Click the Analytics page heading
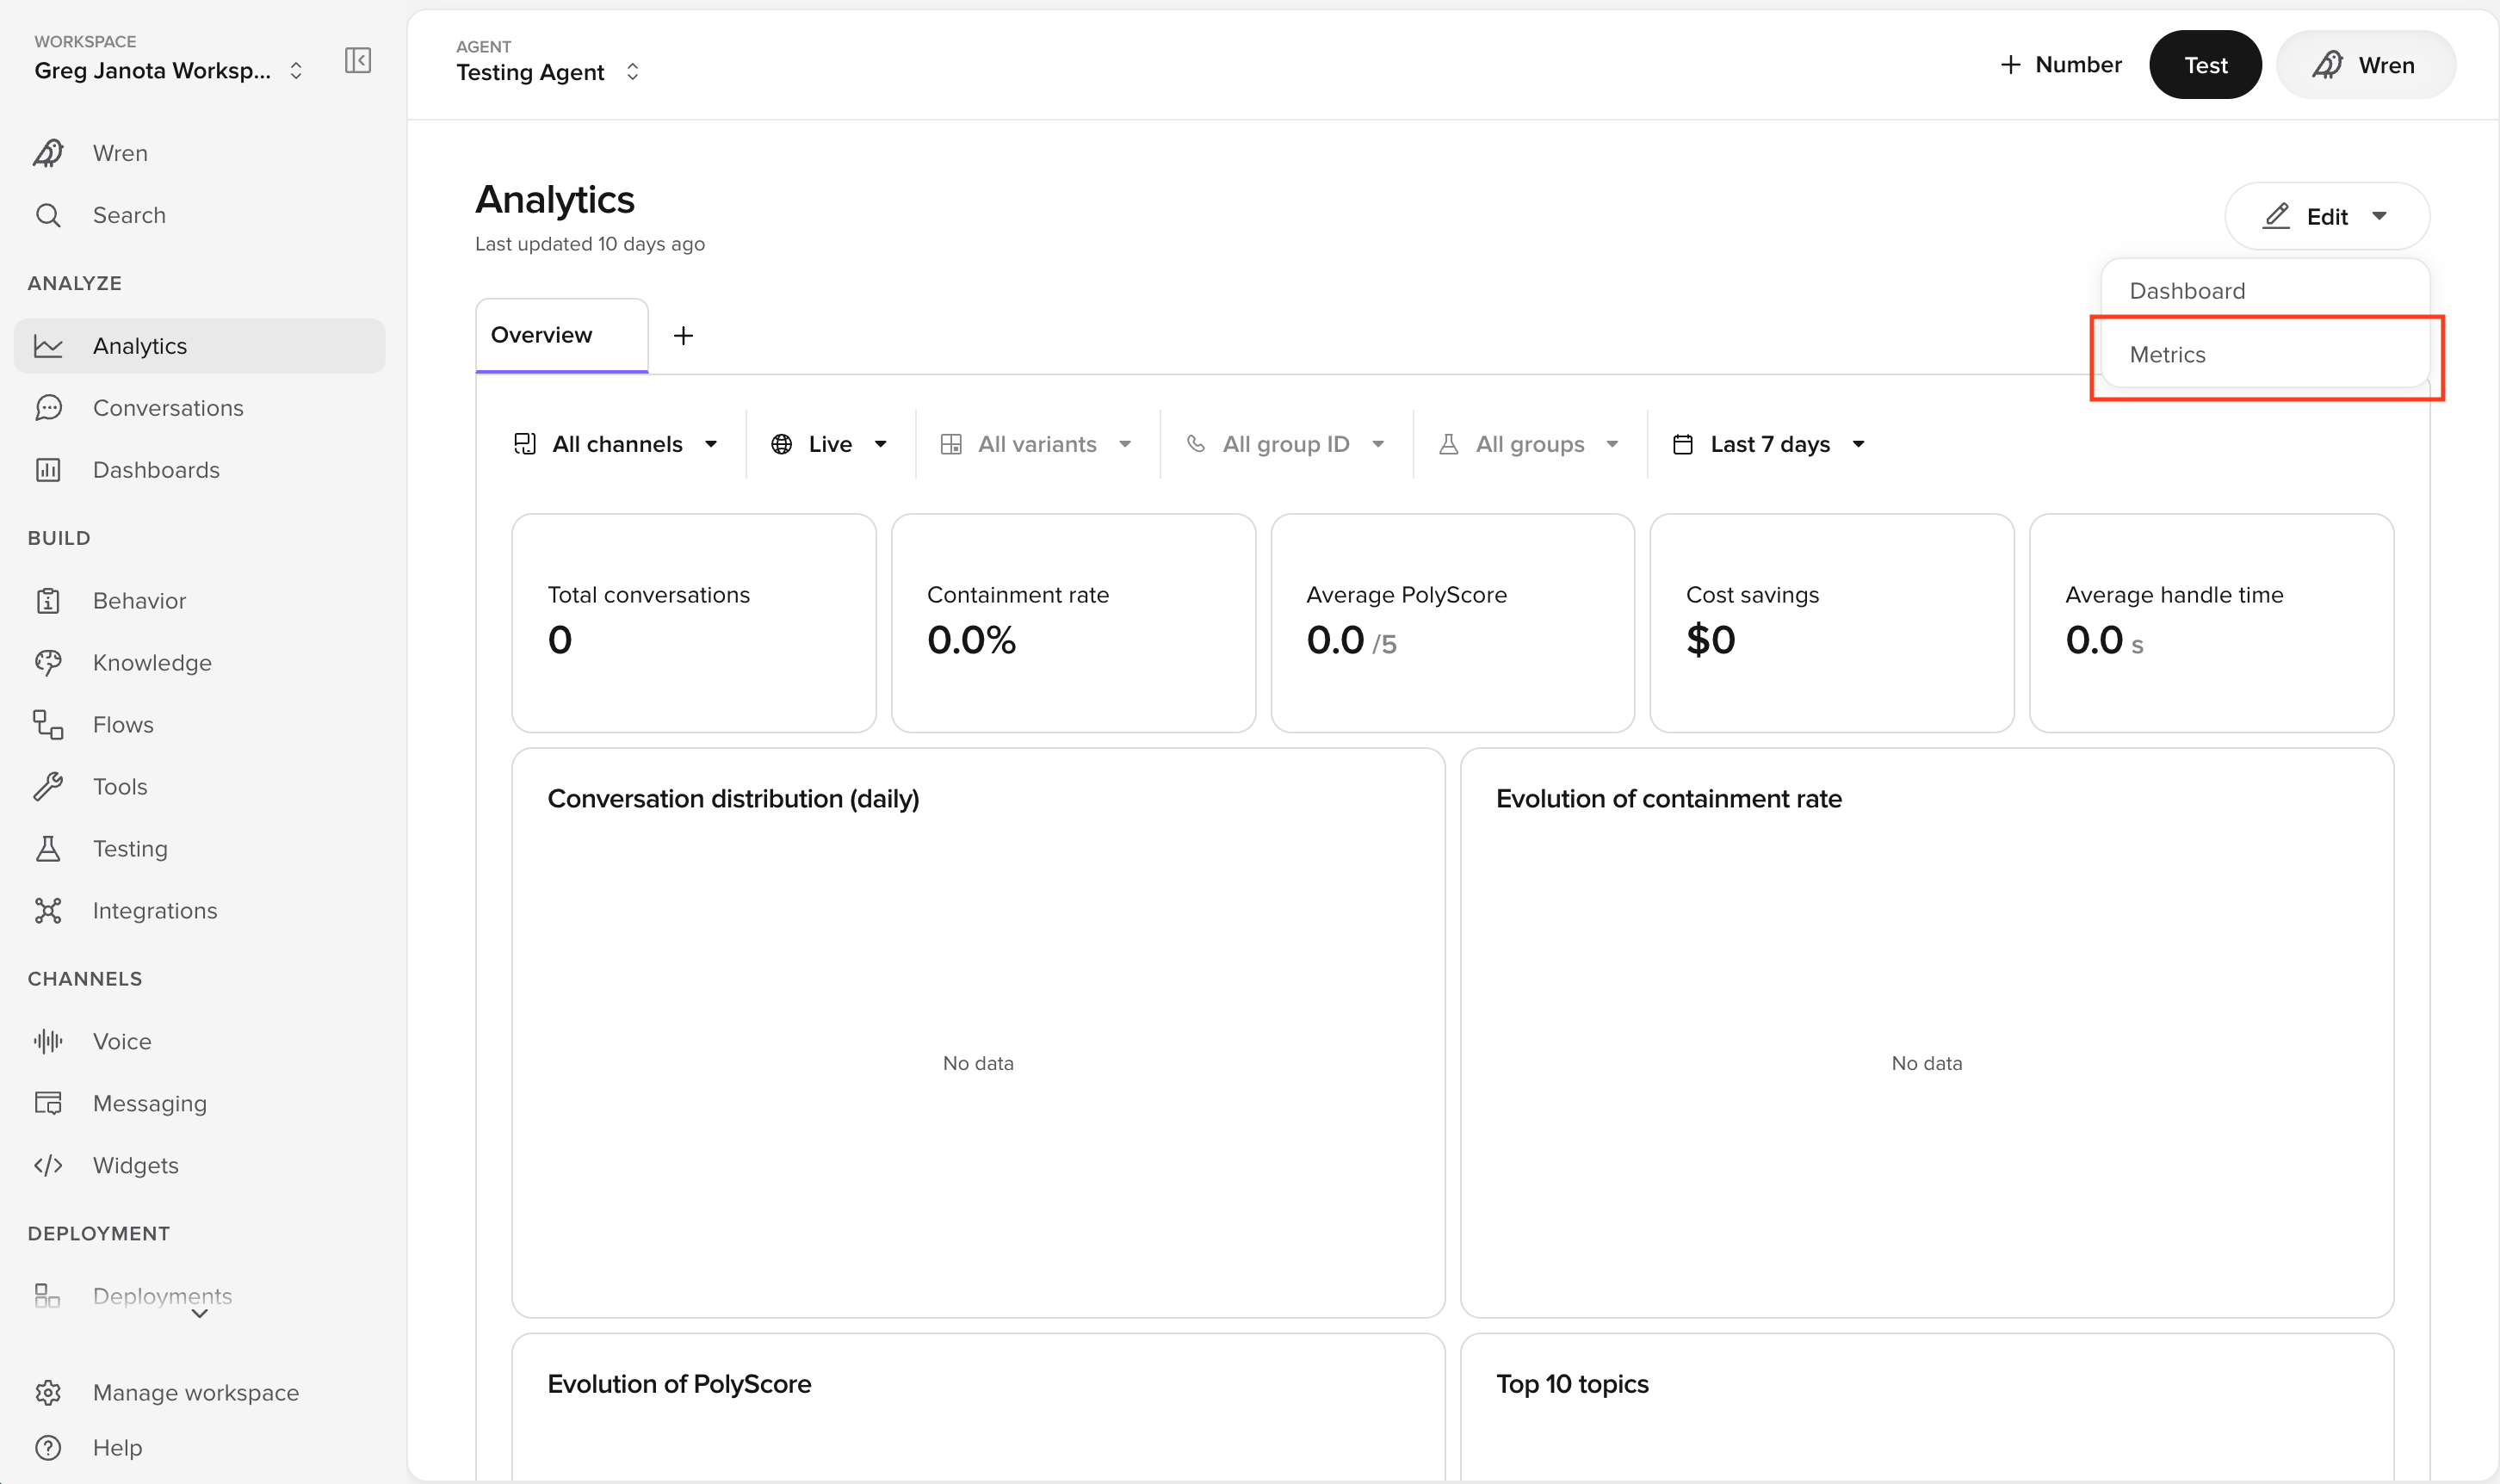The image size is (2500, 1484). 555,200
